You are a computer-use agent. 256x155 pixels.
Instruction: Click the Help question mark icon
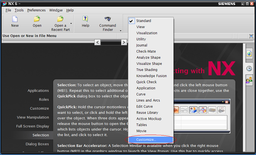85,19
